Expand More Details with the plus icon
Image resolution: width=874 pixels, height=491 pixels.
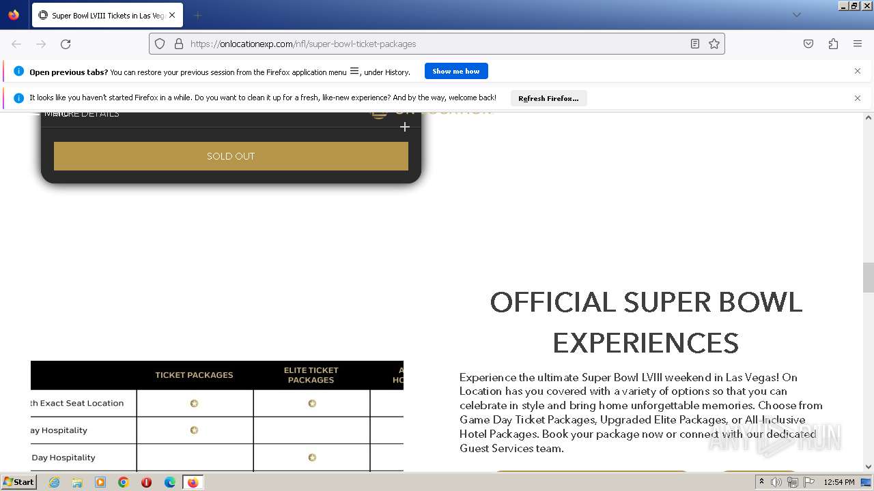tap(405, 127)
